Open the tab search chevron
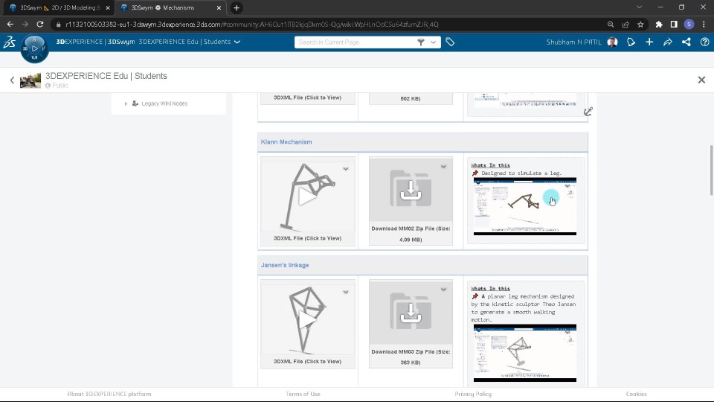 pos(640,7)
